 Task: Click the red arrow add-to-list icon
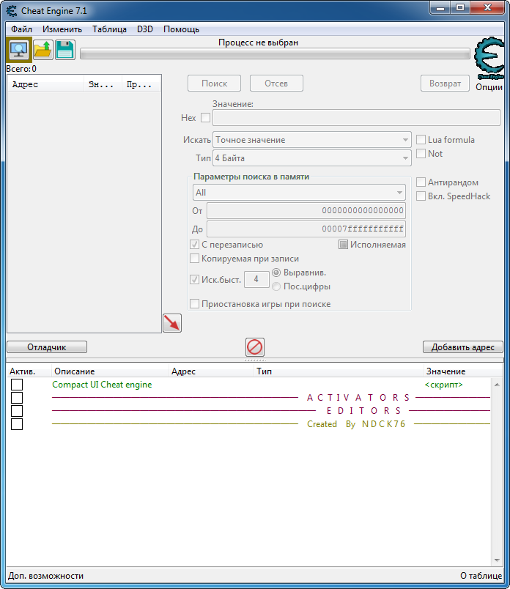coord(172,323)
